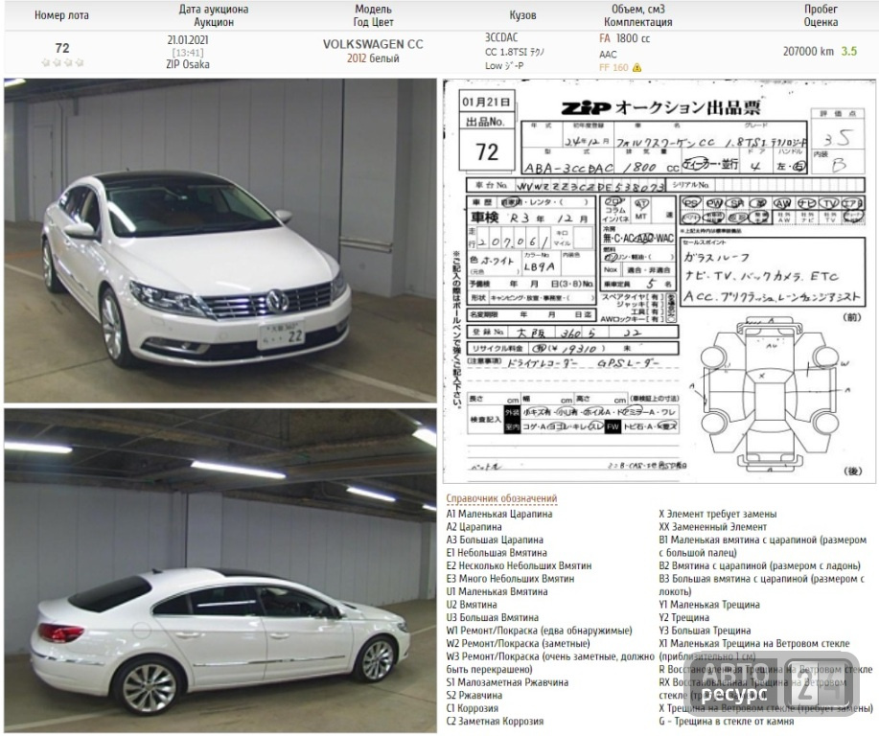Click the B2 Вмятина с царапиной entry
The height and width of the screenshot is (736, 879).
[759, 565]
